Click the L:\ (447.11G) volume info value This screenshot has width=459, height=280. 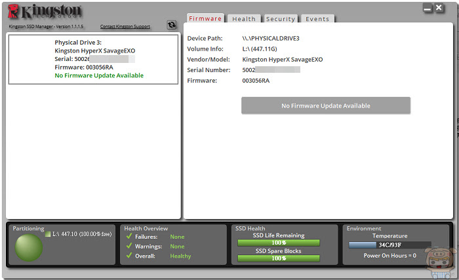pos(260,49)
